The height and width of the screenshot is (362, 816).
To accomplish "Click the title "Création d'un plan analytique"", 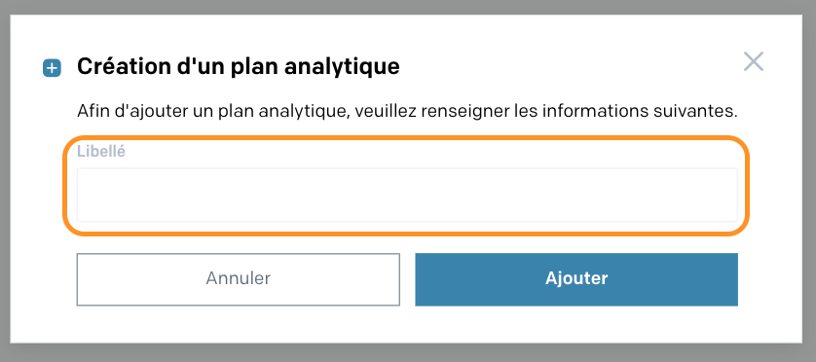I will [x=239, y=67].
